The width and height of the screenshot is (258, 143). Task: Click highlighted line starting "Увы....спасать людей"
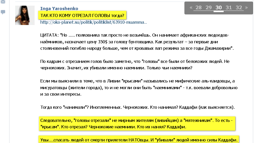point(139,140)
